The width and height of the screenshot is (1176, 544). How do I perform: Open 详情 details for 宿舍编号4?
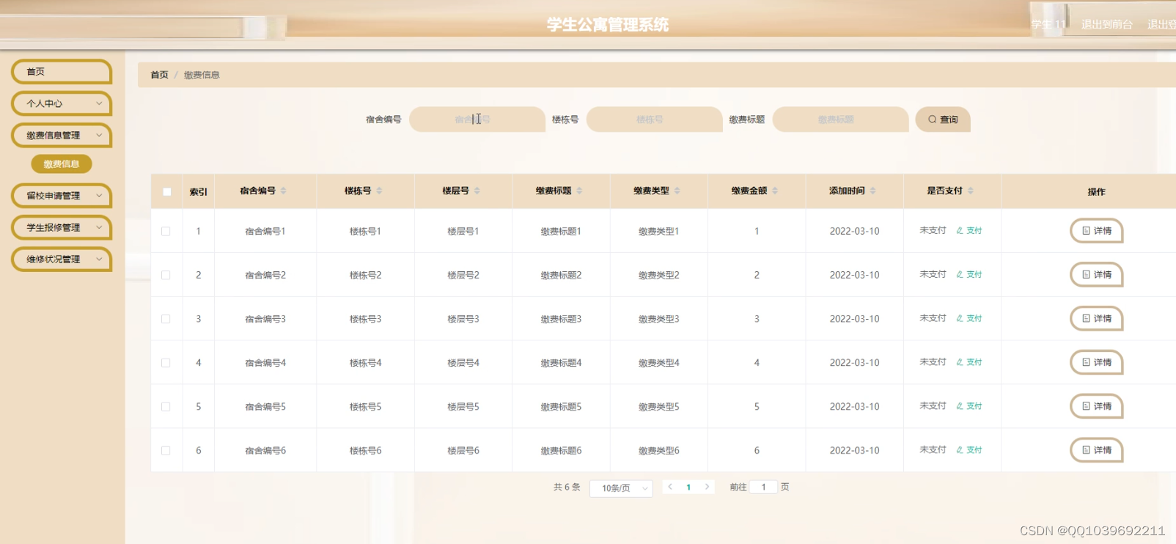(1097, 363)
